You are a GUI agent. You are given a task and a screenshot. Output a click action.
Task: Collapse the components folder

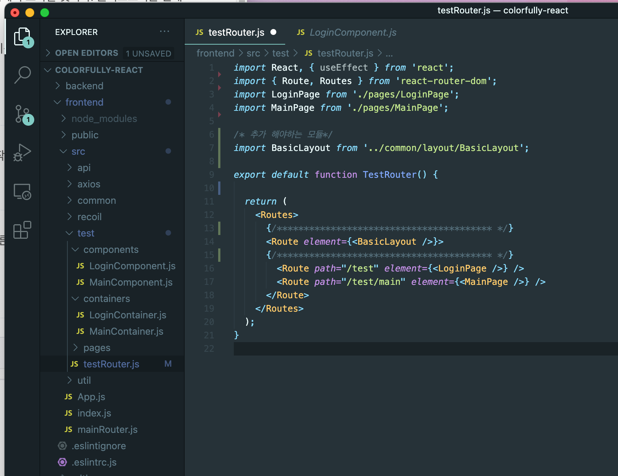point(75,250)
